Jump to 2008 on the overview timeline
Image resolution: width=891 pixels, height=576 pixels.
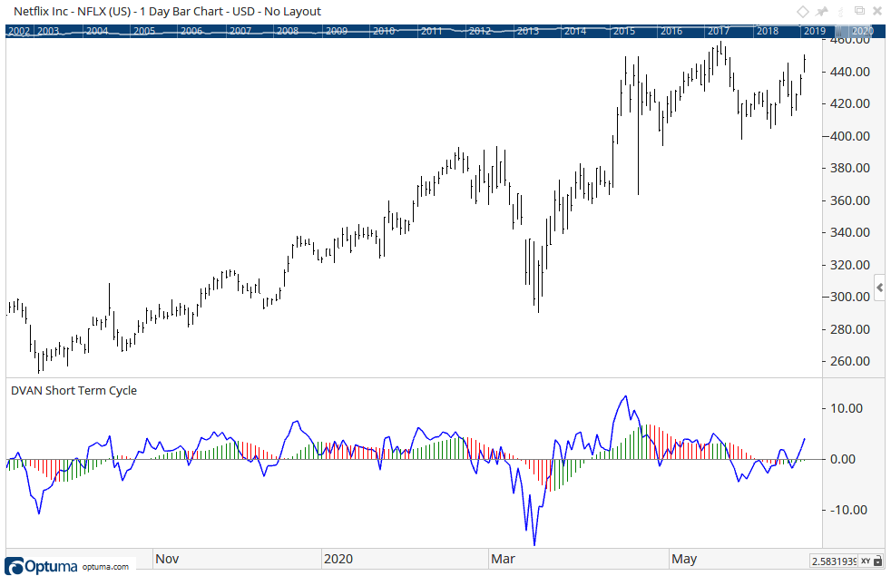point(288,31)
